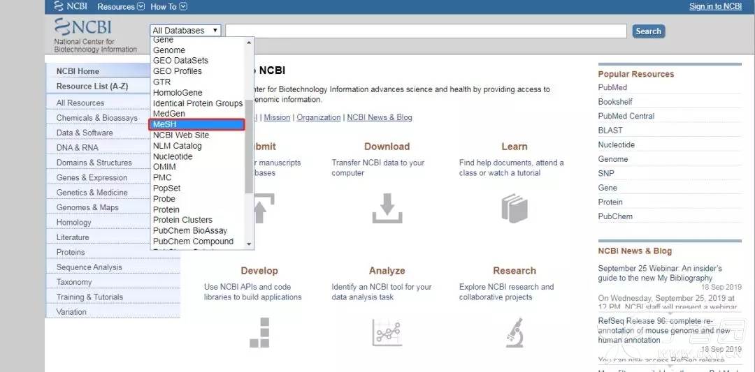Click the dropdown list scroll-up arrow
755x372 pixels.
[249, 43]
